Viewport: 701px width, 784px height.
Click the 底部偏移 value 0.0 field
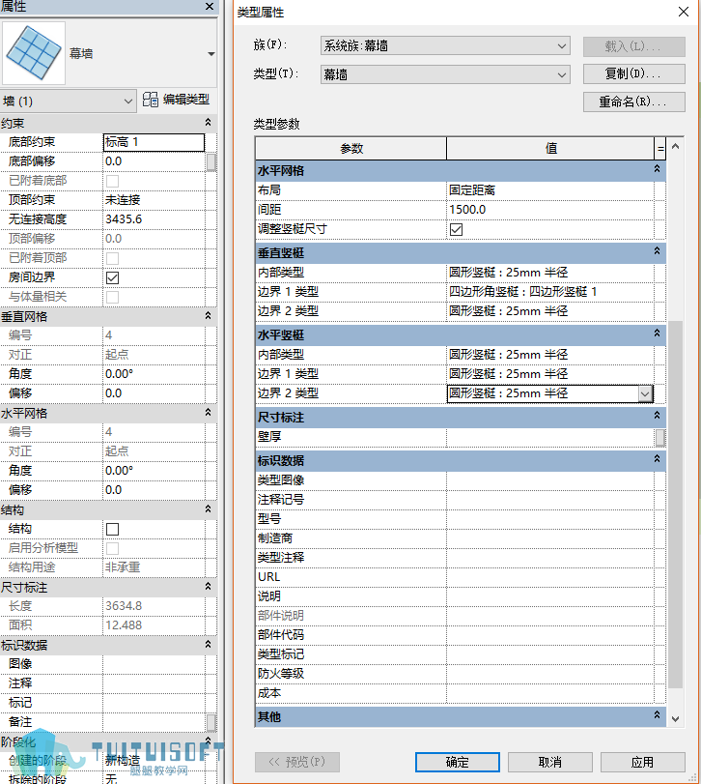tap(154, 161)
